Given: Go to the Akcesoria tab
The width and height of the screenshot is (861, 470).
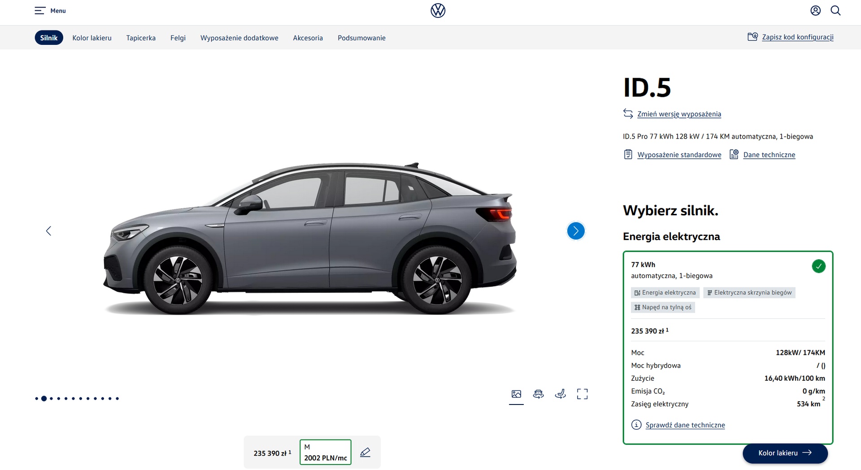Looking at the screenshot, I should pos(308,38).
